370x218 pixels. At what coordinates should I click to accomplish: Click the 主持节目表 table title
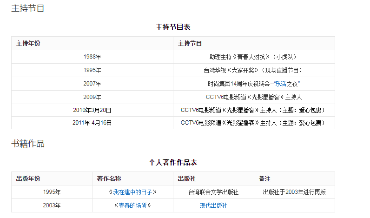[x=173, y=27]
